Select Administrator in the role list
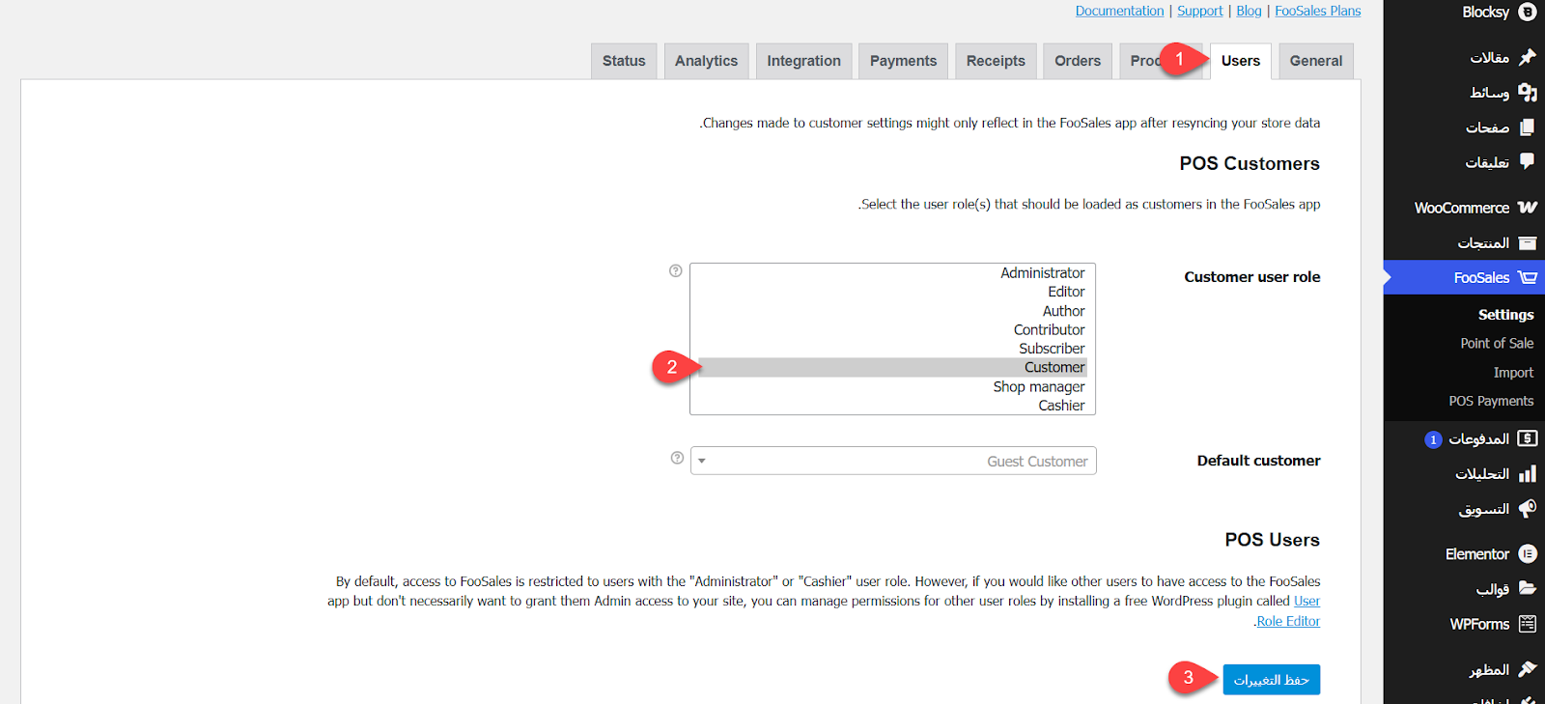This screenshot has width=1545, height=704. coord(893,273)
